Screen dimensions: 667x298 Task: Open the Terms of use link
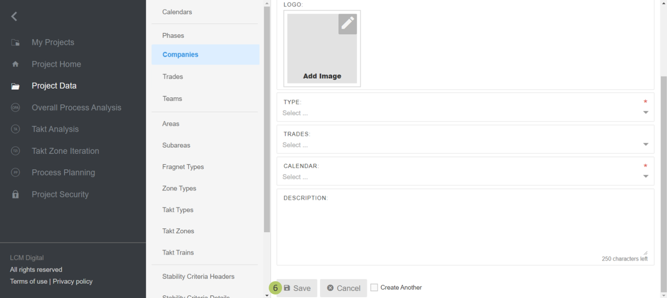pyautogui.click(x=29, y=281)
